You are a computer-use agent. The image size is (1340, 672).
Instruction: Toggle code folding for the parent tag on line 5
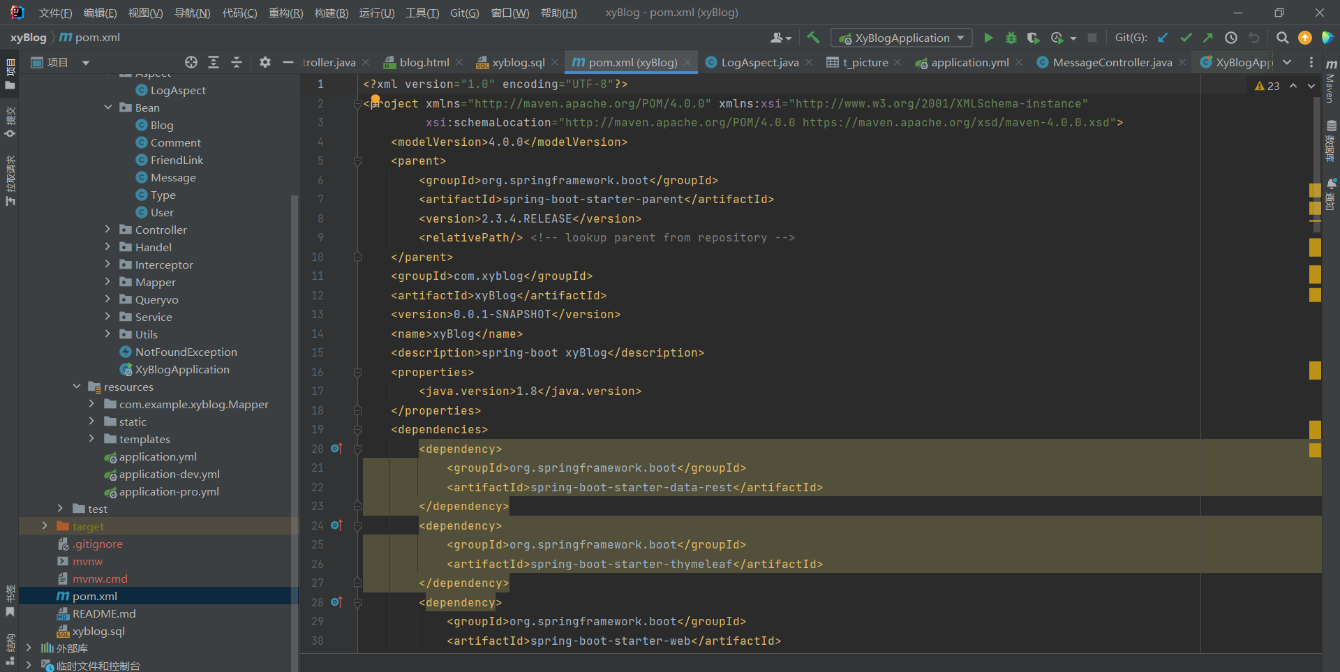[x=357, y=161]
